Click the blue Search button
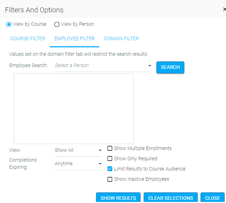Image resolution: width=226 pixels, height=203 pixels. click(x=170, y=67)
